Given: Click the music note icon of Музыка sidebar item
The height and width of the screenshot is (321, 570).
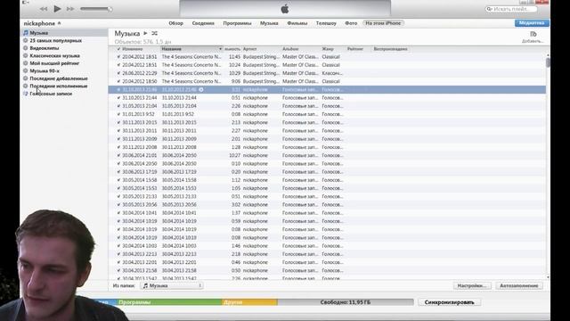Looking at the screenshot, I should [x=26, y=33].
